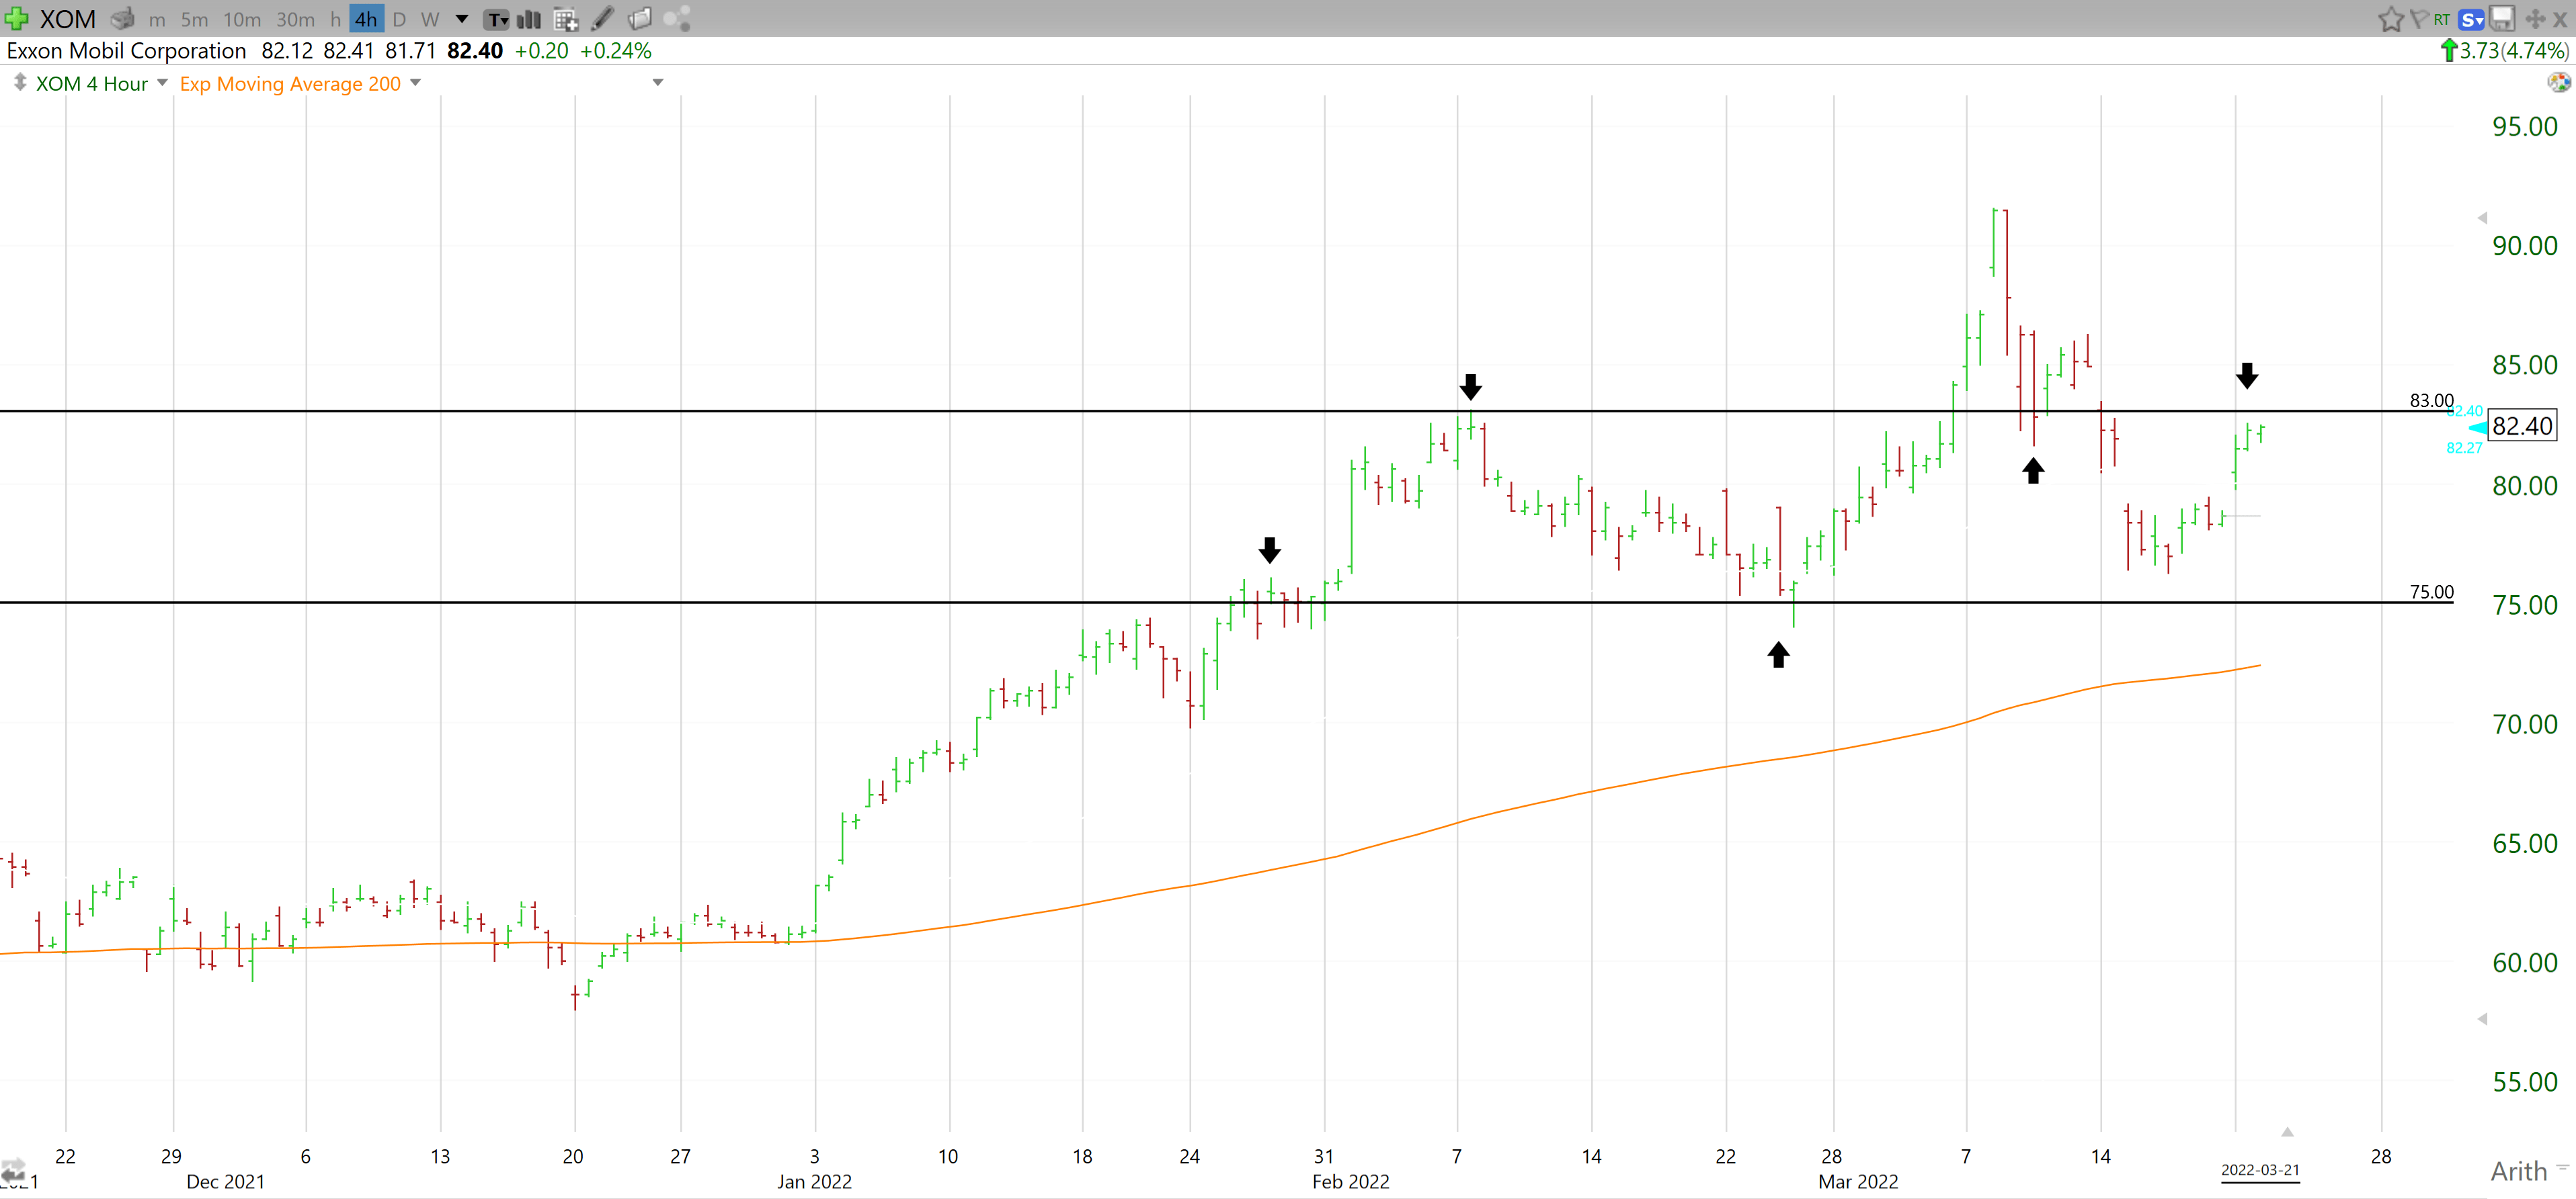2576x1199 pixels.
Task: Open the folders/layouts icon
Action: (x=640, y=18)
